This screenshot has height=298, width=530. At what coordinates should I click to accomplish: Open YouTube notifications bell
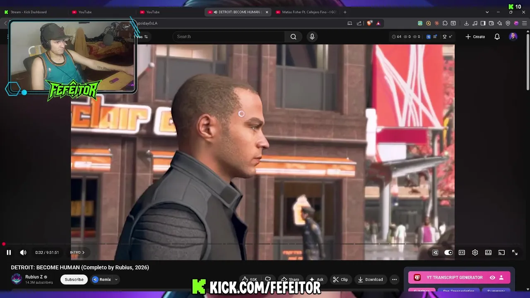[497, 36]
